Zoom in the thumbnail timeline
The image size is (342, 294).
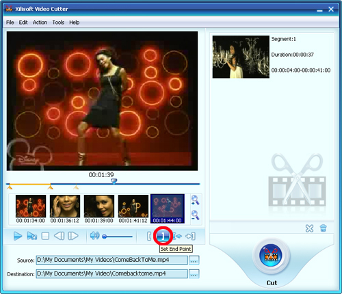[195, 200]
